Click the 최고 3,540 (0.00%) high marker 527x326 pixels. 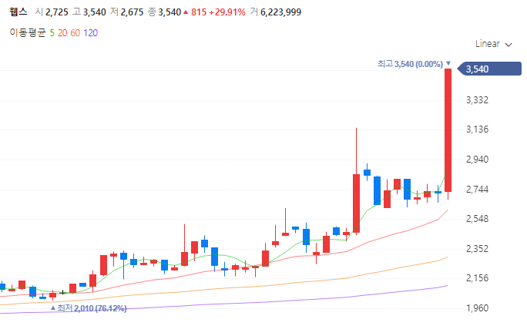click(414, 64)
